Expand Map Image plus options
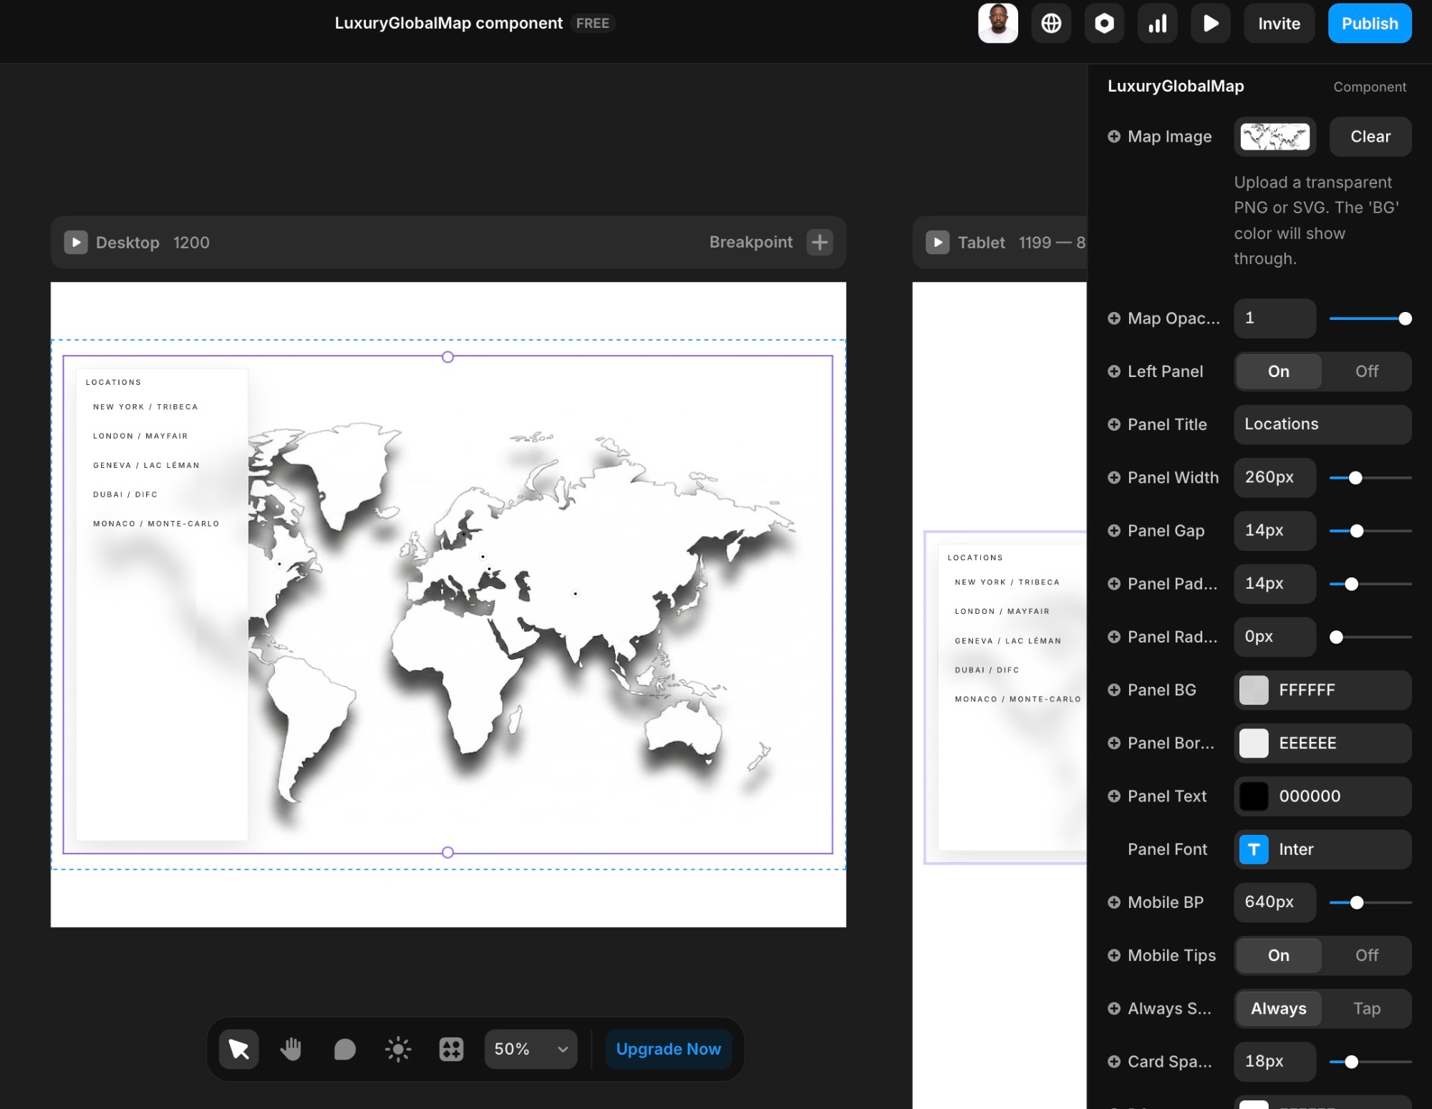This screenshot has height=1109, width=1432. [x=1114, y=137]
